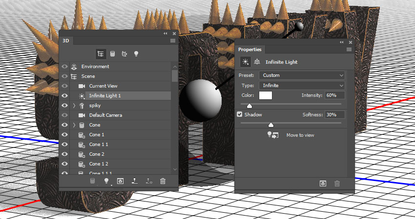The image size is (415, 219).
Task: Hide Infinite Light 1 with eye icon
Action: coord(64,96)
